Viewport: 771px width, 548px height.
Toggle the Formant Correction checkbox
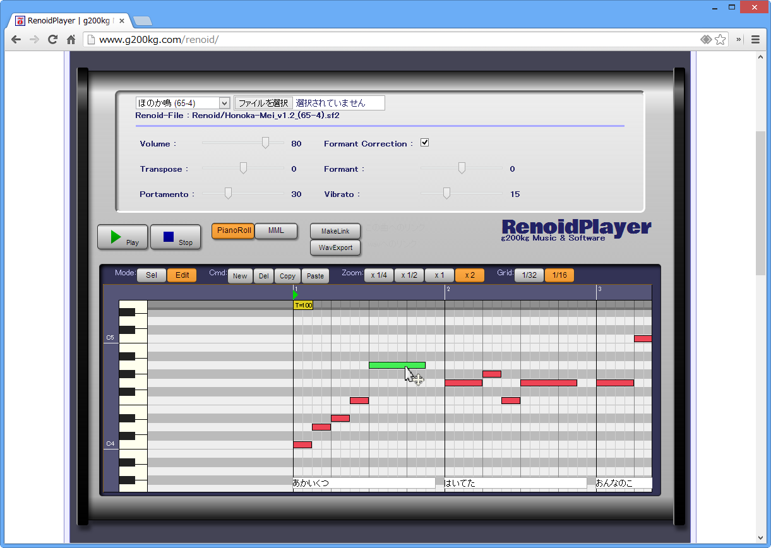coord(424,143)
